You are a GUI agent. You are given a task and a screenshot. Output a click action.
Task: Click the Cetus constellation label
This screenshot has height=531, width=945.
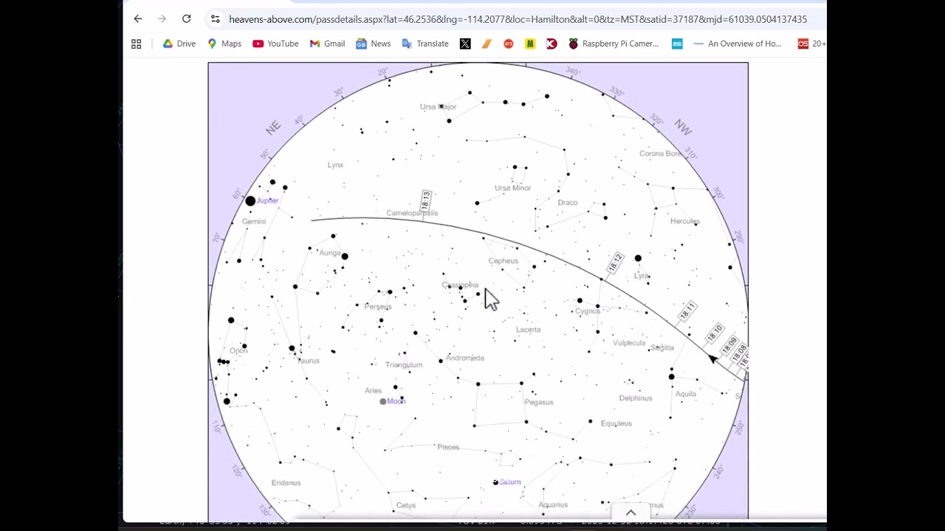point(406,505)
